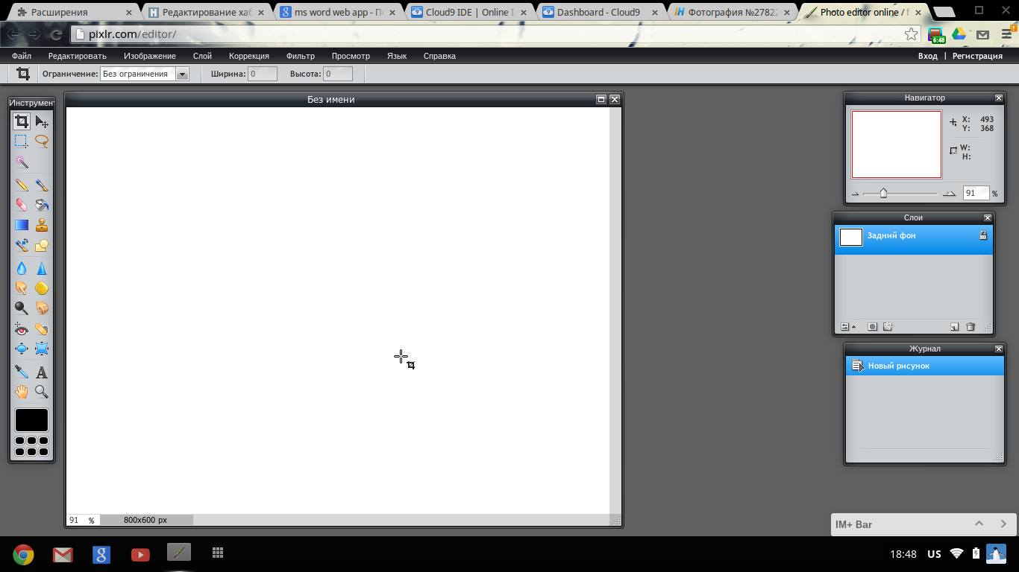Select the Sharpen cone tool

[x=42, y=268]
